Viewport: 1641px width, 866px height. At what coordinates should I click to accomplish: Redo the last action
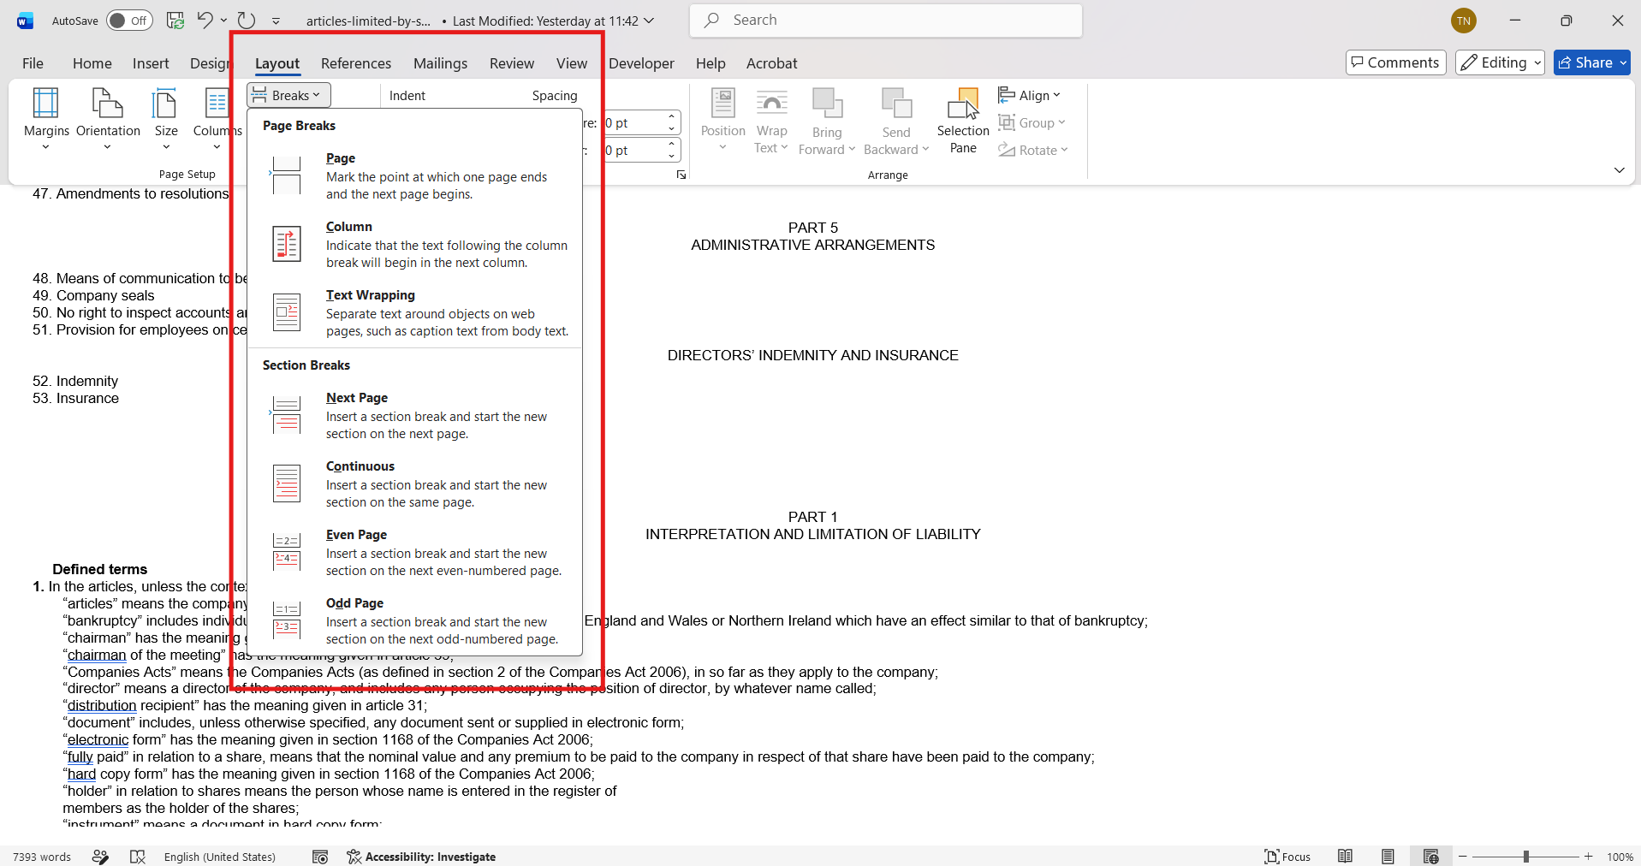click(247, 21)
